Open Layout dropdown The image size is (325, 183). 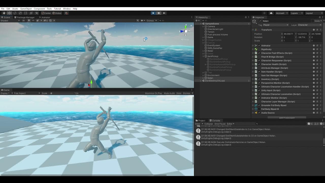click(x=314, y=13)
